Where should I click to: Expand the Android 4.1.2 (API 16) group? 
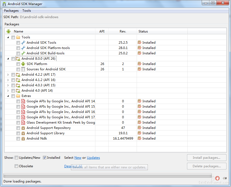pyautogui.click(x=8, y=80)
